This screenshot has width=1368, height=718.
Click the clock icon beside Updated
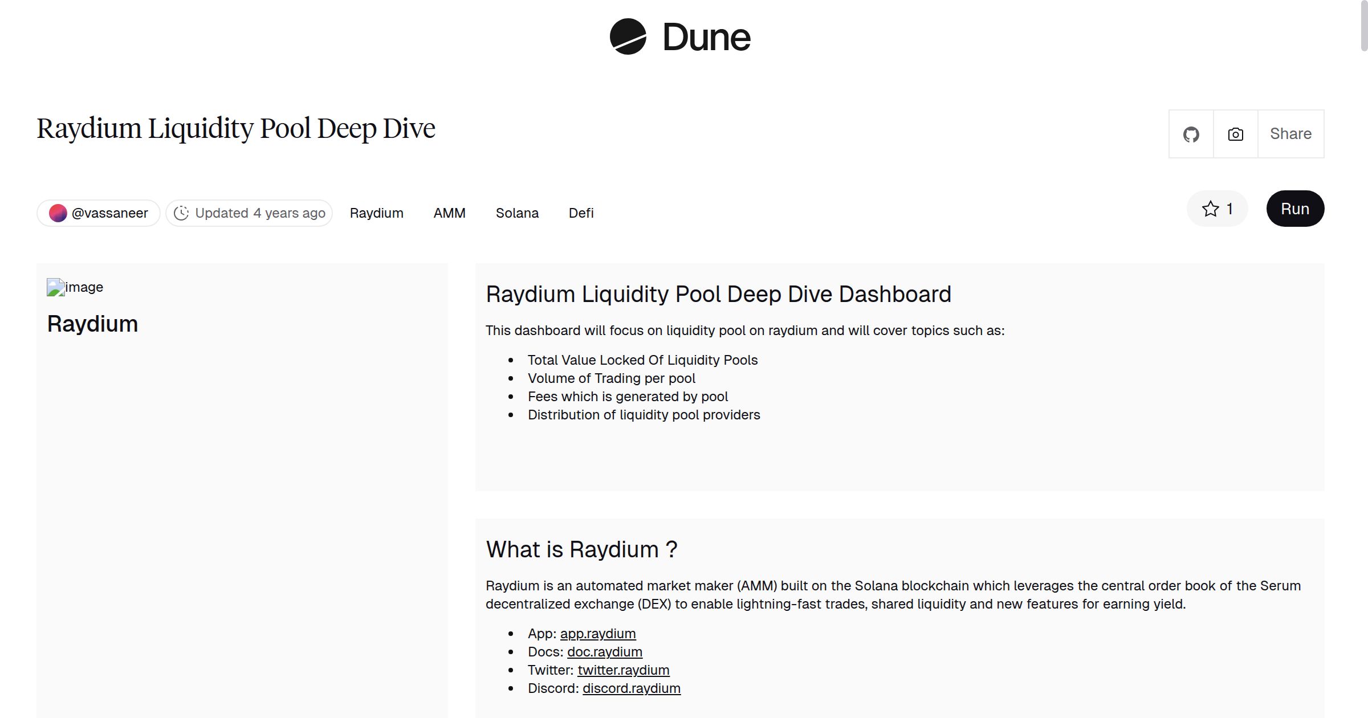(x=181, y=213)
